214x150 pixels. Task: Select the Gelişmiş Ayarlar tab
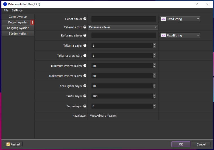point(18,28)
